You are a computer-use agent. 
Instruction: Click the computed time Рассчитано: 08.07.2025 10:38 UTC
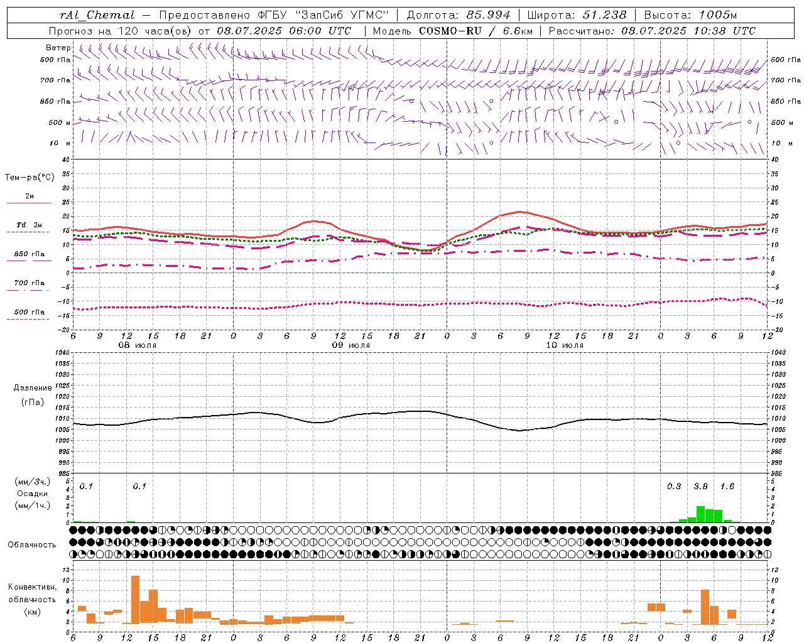pos(652,31)
